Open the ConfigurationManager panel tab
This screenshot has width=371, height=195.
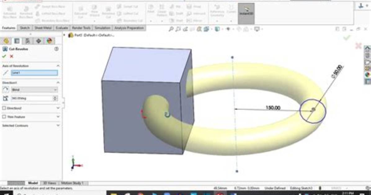(28, 41)
